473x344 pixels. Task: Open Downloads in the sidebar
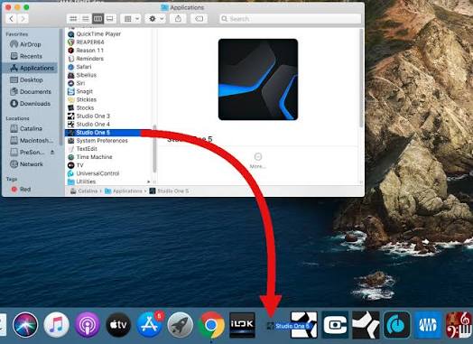[x=30, y=104]
